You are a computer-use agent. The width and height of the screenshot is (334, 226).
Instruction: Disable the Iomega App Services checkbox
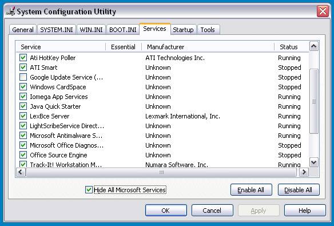pyautogui.click(x=23, y=97)
